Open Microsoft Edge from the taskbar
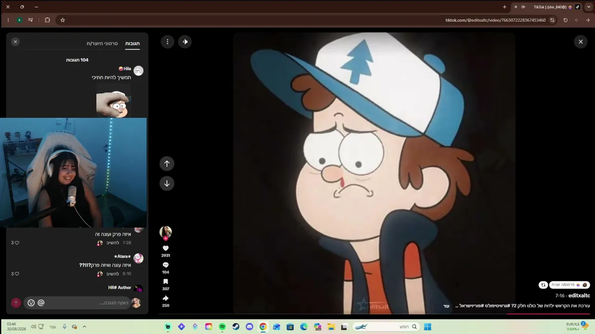 (x=304, y=327)
